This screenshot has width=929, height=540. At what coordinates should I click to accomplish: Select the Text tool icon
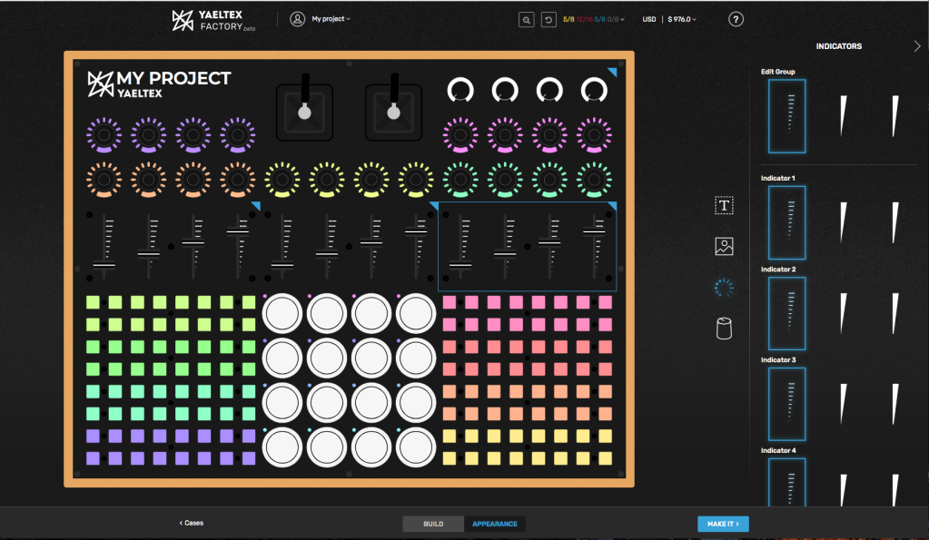724,206
